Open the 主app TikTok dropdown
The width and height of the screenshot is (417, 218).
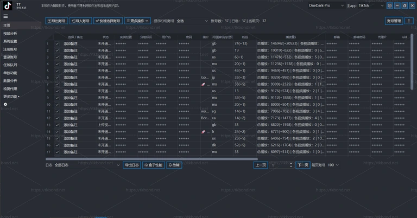371,5
